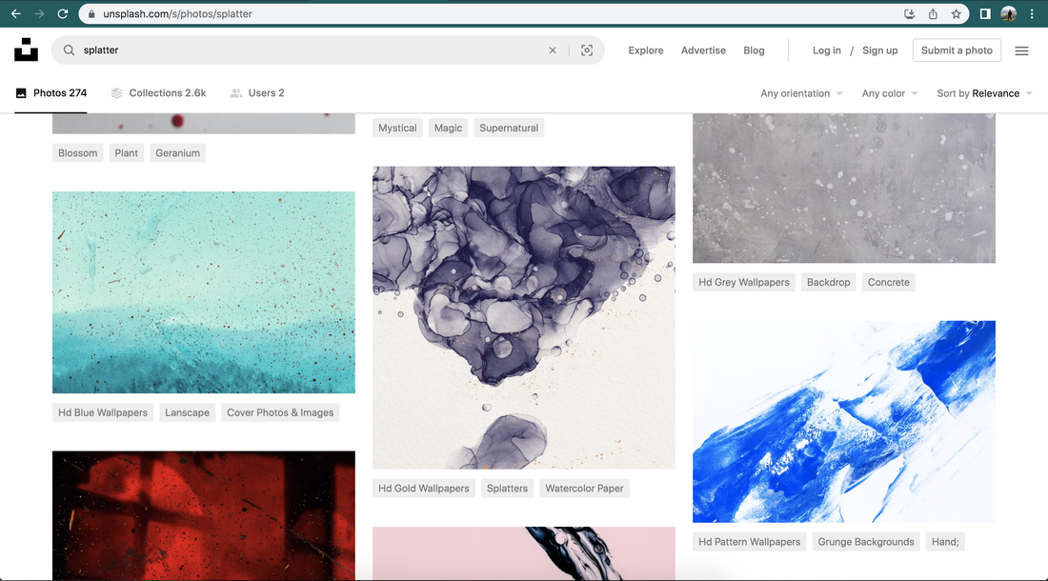Open the grey concrete splatter photo
Screen dimensions: 1048x581
pyautogui.click(x=844, y=189)
